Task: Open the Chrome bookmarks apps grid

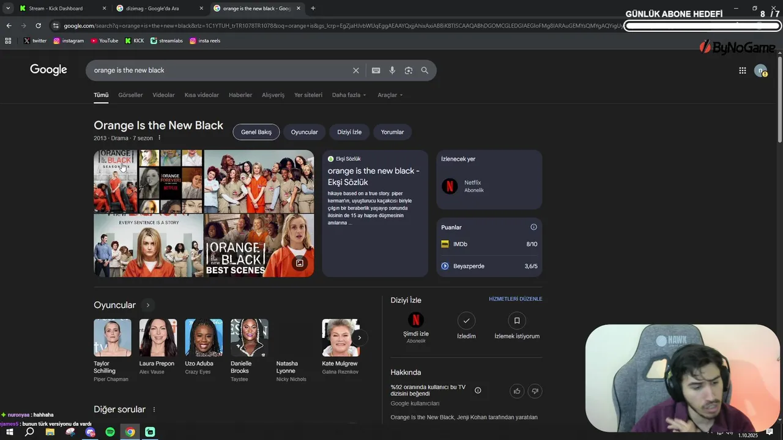Action: 8,40
